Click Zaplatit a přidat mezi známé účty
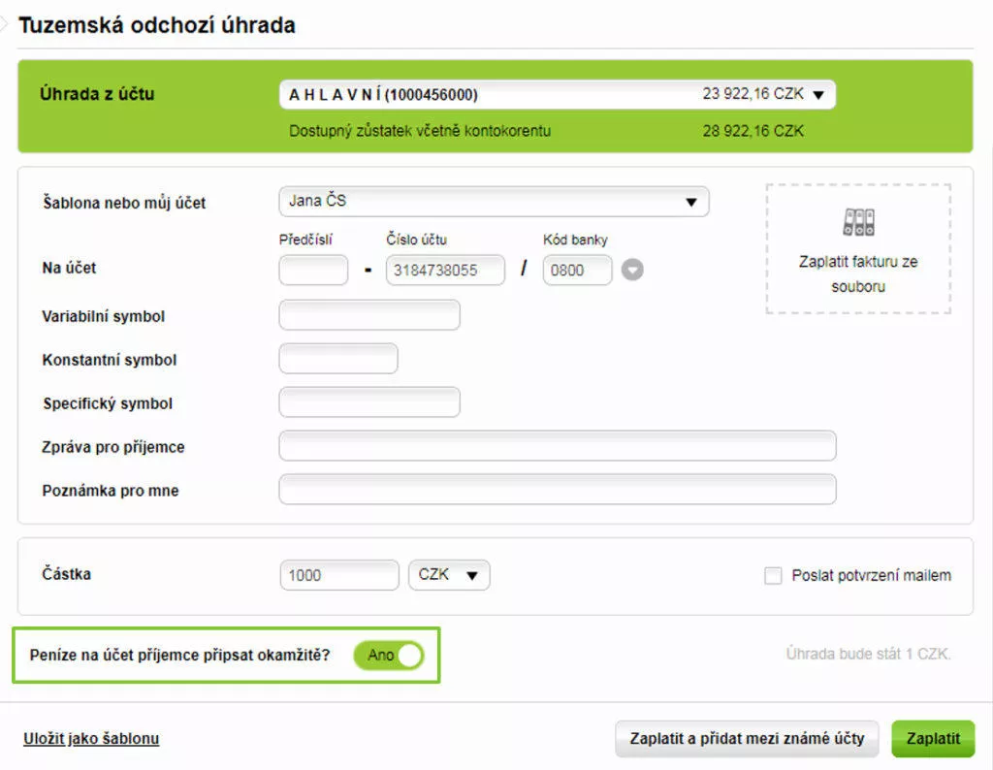The image size is (993, 770). [747, 739]
